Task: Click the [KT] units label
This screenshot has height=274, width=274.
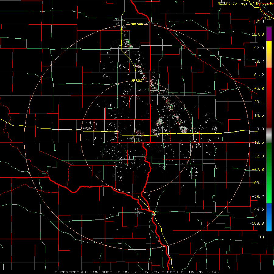Action: pyautogui.click(x=260, y=21)
